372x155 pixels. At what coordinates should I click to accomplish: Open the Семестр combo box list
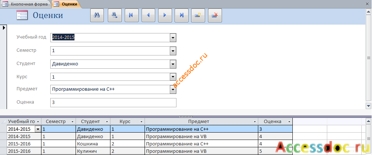(x=173, y=51)
